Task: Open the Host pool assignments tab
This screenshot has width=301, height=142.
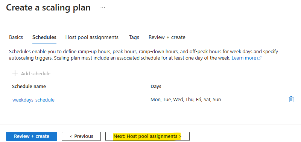Action: [x=92, y=37]
